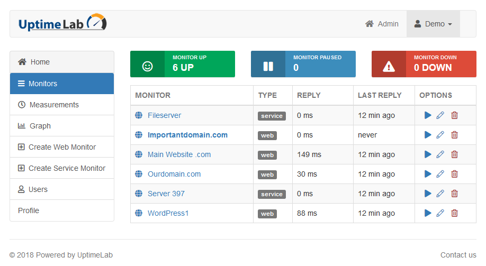Open Create Service Monitor page

coord(67,168)
